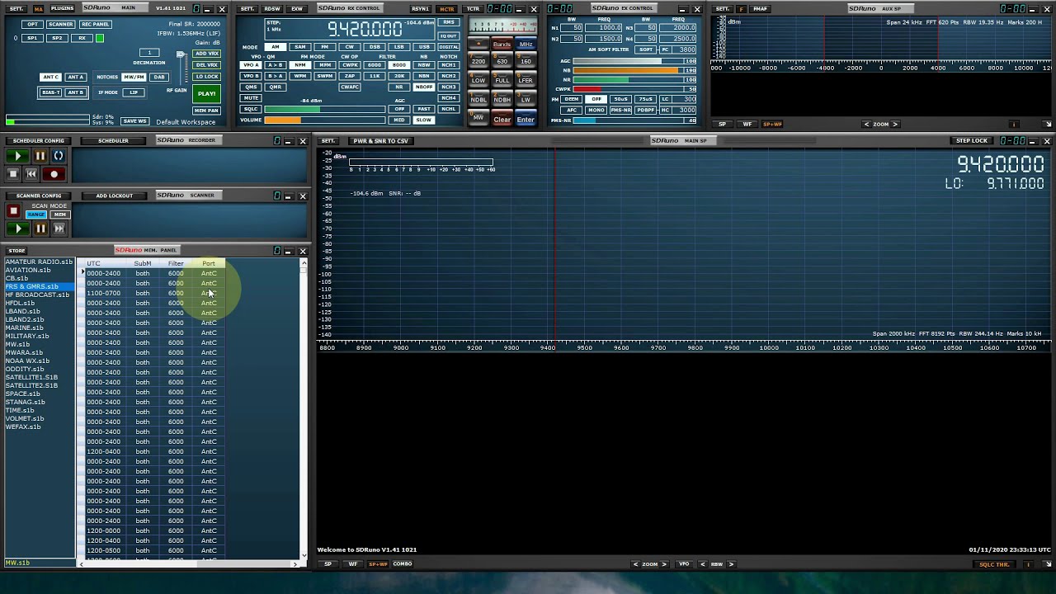1056x594 pixels.
Task: Enable NCH1 notch filter
Action: coord(448,65)
